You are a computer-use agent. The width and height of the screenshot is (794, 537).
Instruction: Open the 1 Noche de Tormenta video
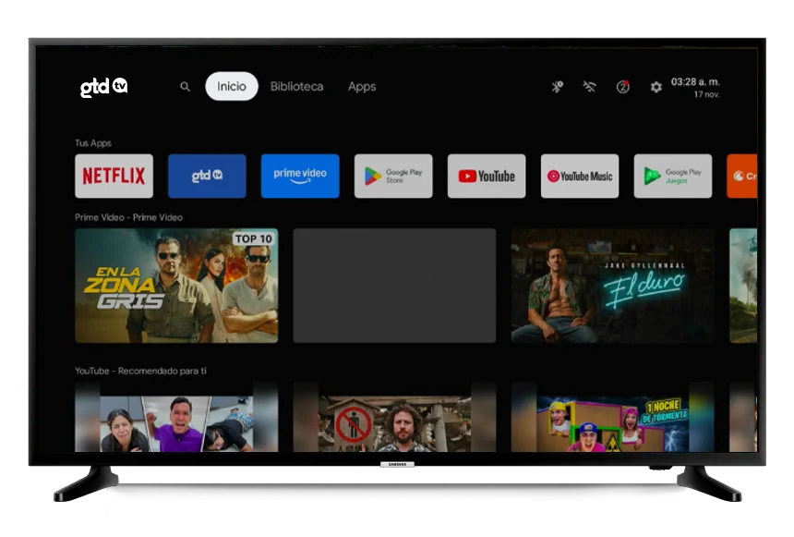(x=613, y=418)
